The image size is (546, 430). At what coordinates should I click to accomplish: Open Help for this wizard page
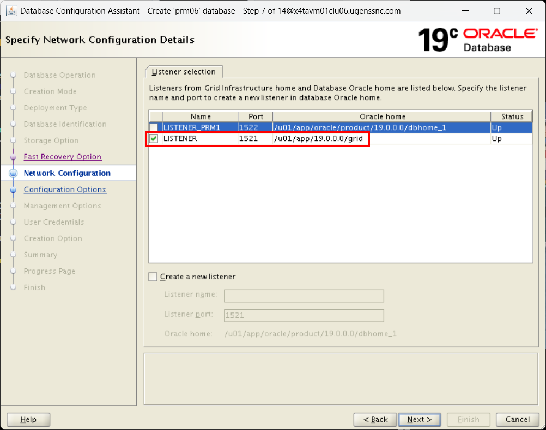click(28, 420)
